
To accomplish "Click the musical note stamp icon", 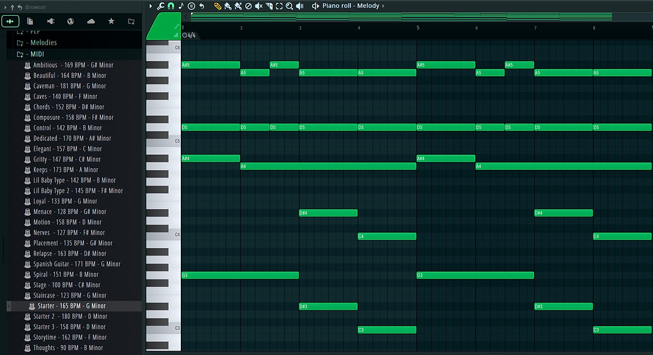I will click(x=181, y=6).
